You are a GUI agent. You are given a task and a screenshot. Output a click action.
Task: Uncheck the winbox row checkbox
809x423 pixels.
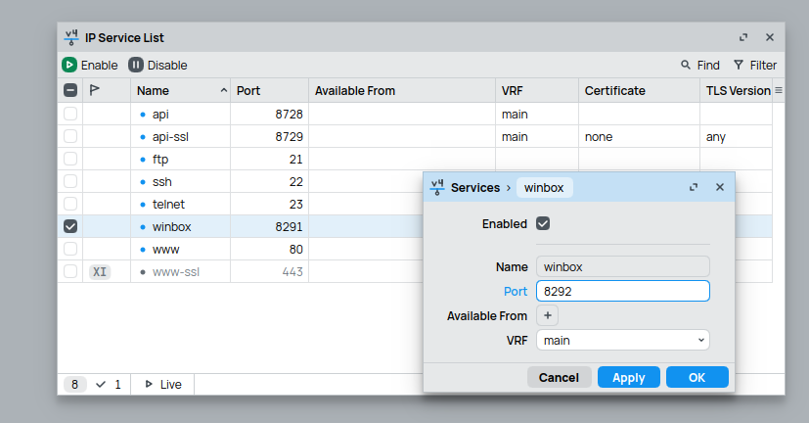[x=70, y=226]
